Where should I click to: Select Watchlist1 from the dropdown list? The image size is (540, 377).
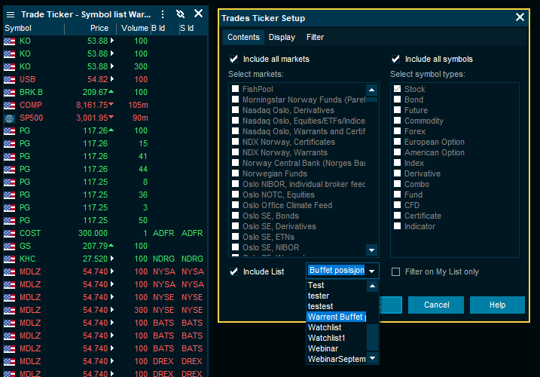pyautogui.click(x=326, y=338)
